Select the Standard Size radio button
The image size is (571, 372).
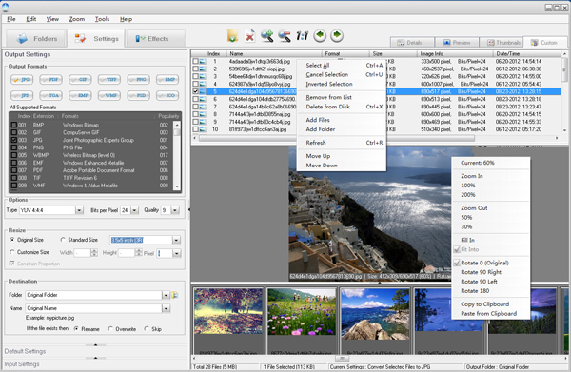[63, 240]
